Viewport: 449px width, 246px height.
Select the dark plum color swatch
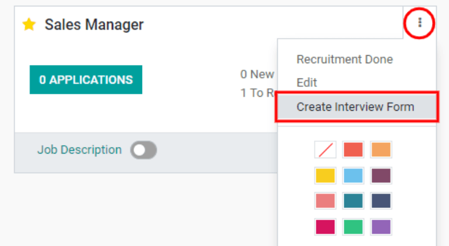381,175
